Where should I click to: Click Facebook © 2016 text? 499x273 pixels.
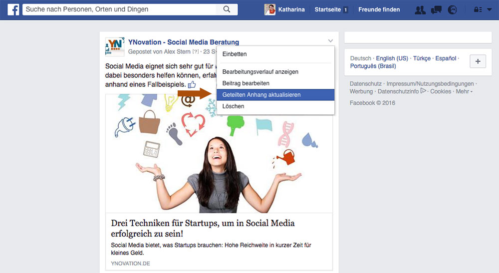pyautogui.click(x=372, y=103)
